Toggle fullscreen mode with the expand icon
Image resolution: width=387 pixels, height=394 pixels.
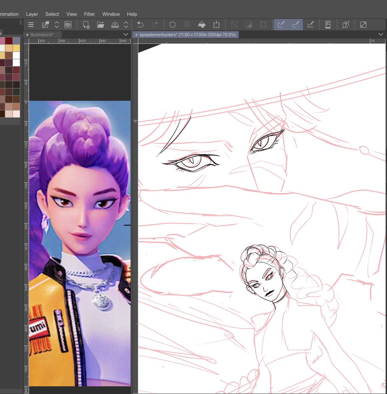pyautogui.click(x=363, y=25)
